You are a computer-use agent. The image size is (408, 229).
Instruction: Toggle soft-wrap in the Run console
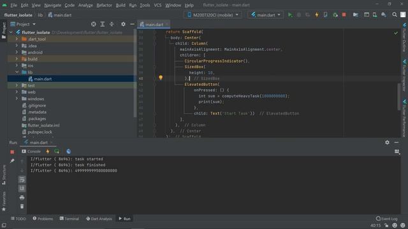click(x=22, y=179)
